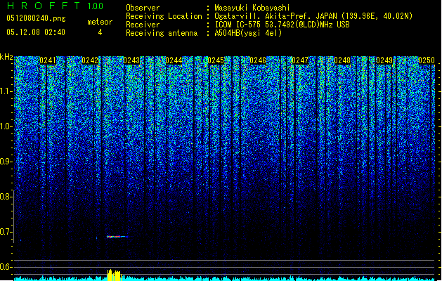Click the meteor echo streak near 0.7 kHz
This screenshot has height=281, width=442.
click(117, 237)
